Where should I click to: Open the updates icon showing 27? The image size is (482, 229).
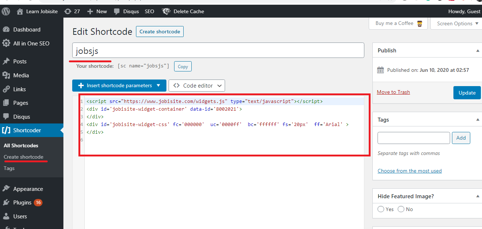coord(68,11)
